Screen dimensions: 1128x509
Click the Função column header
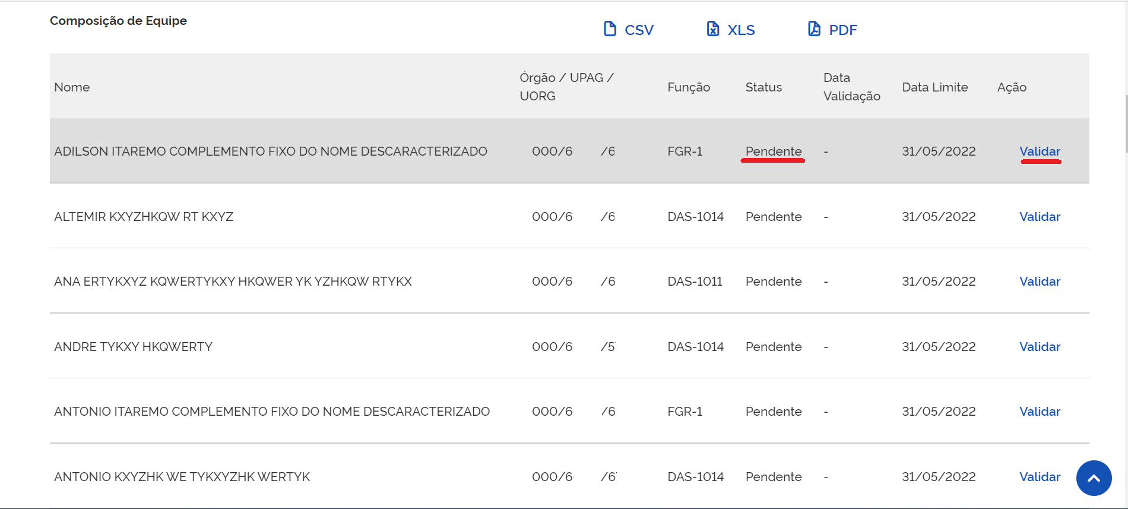pos(688,87)
